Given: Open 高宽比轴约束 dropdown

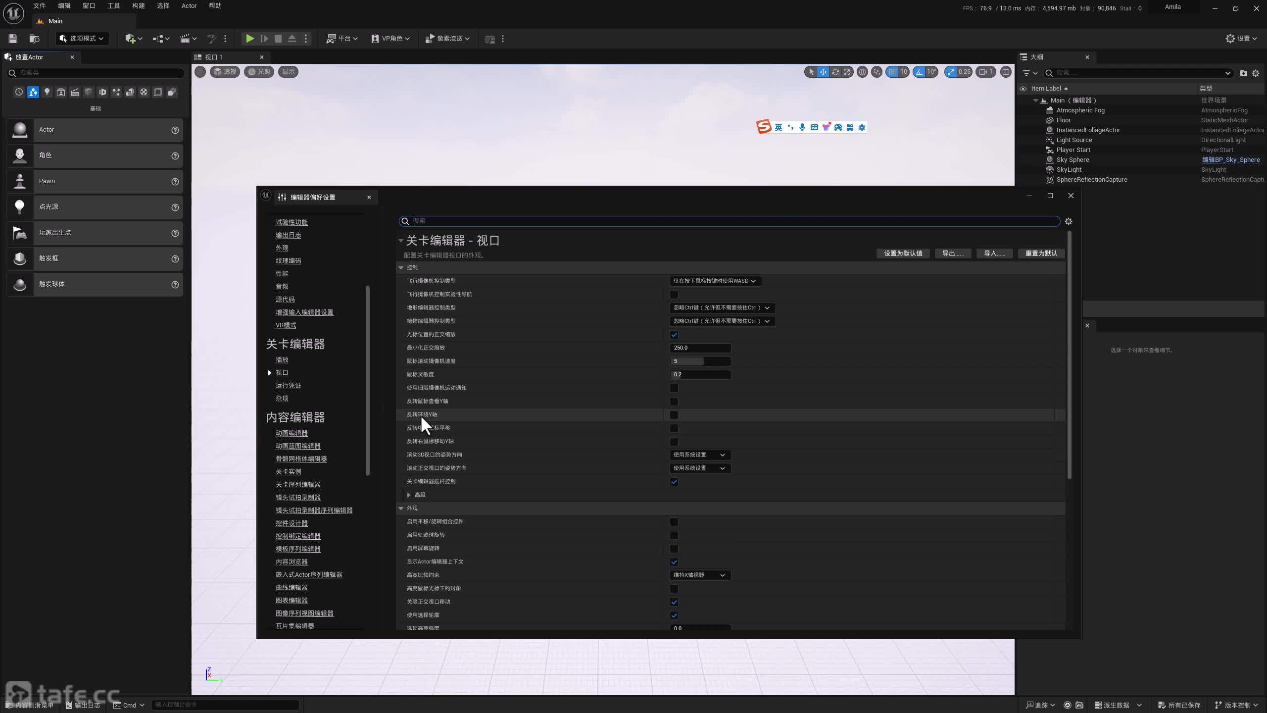Looking at the screenshot, I should (700, 575).
